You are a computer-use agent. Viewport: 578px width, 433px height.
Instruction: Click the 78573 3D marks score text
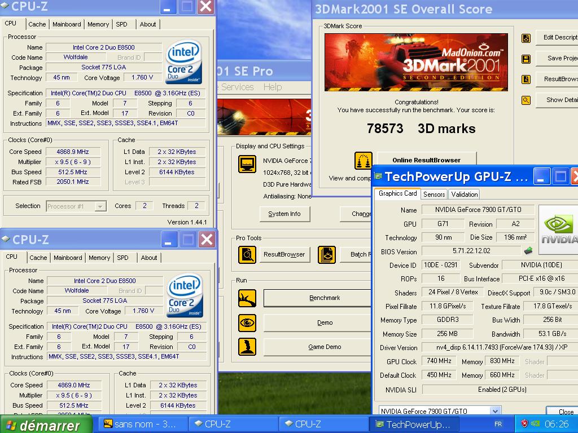(421, 129)
